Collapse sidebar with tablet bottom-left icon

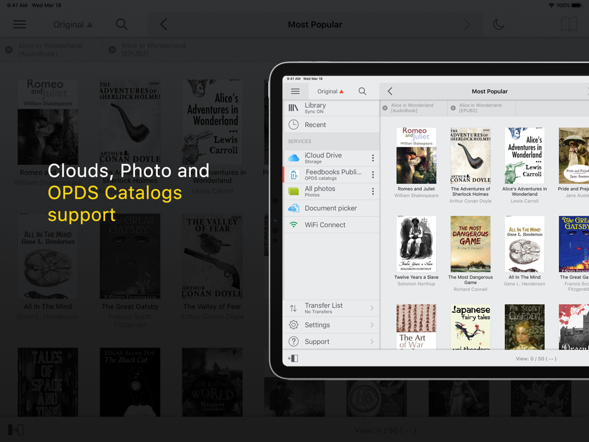point(293,358)
